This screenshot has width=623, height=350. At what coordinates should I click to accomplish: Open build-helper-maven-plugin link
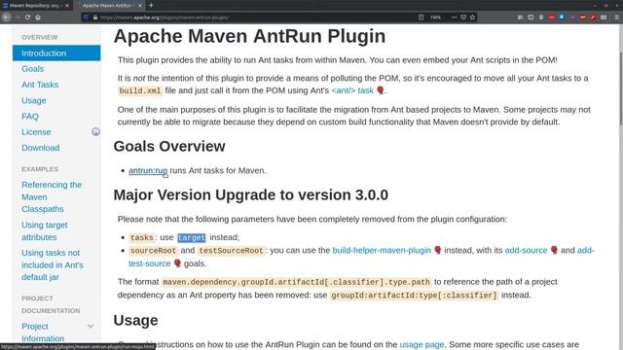pos(382,250)
